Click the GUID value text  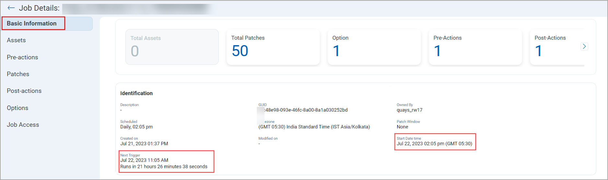[306, 110]
